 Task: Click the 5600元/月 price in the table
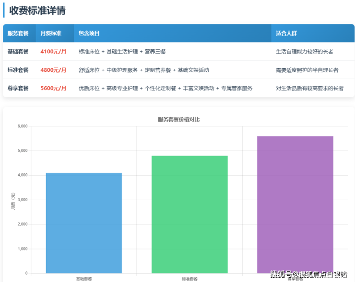[x=53, y=88]
